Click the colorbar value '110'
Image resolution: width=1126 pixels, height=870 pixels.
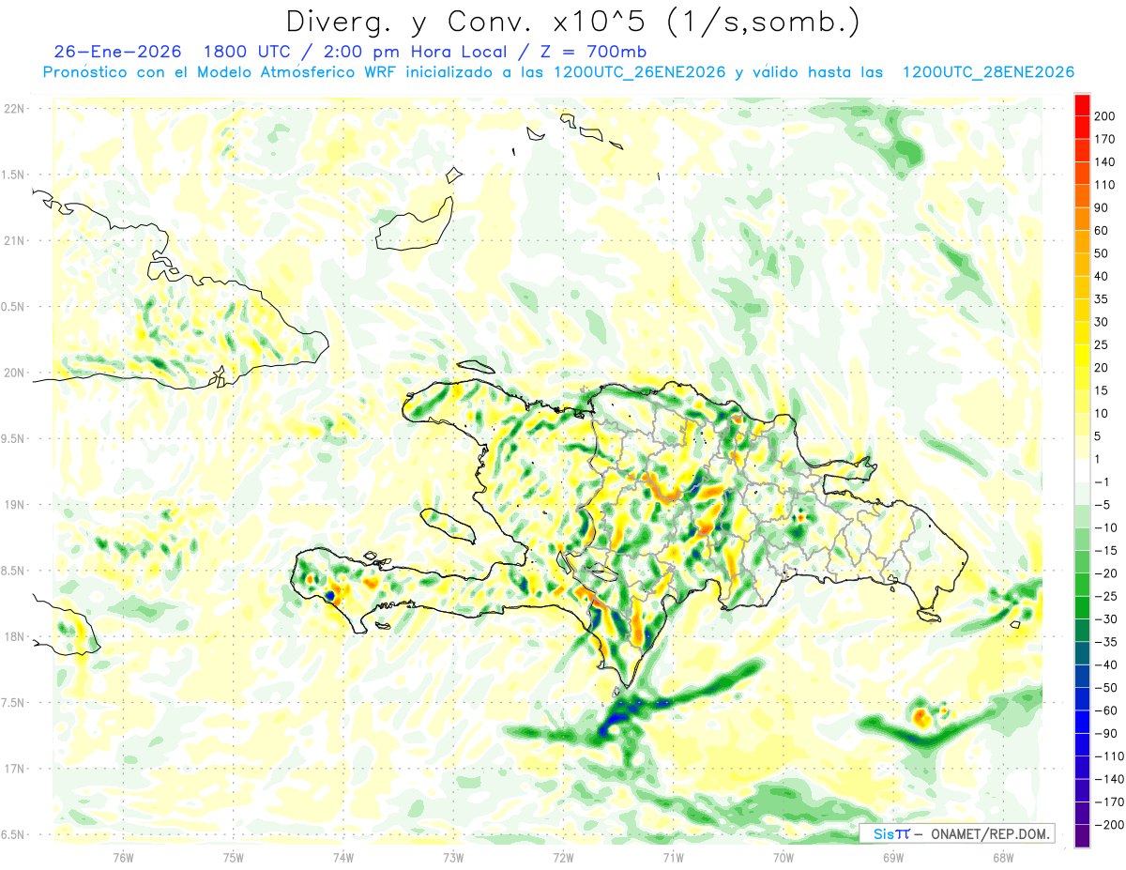(x=1106, y=185)
